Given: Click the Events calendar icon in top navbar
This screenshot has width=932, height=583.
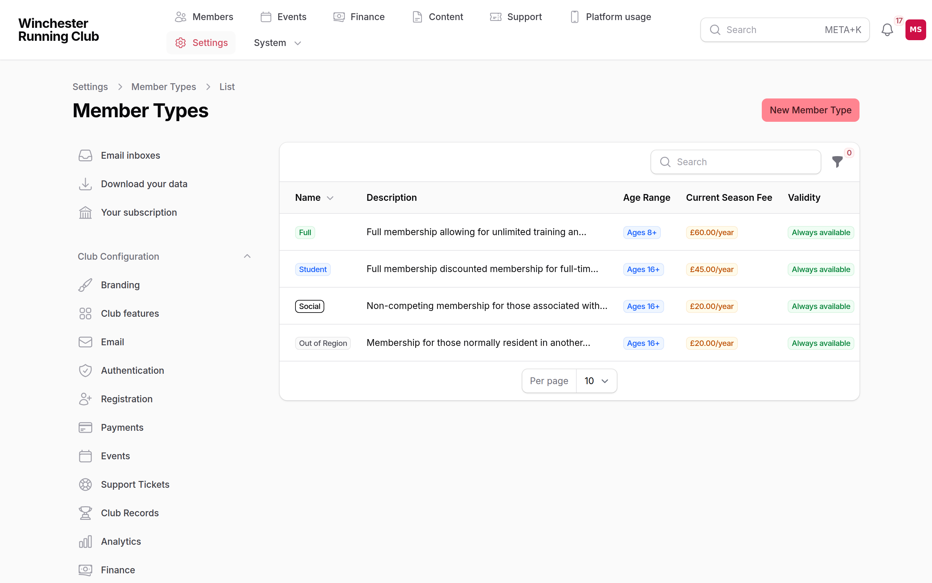Looking at the screenshot, I should [266, 17].
